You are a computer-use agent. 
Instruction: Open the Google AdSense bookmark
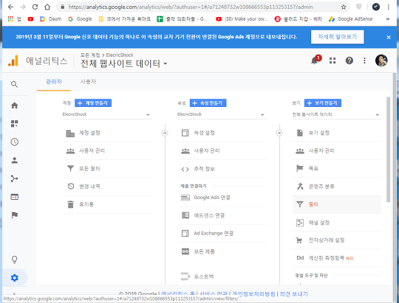click(x=350, y=18)
